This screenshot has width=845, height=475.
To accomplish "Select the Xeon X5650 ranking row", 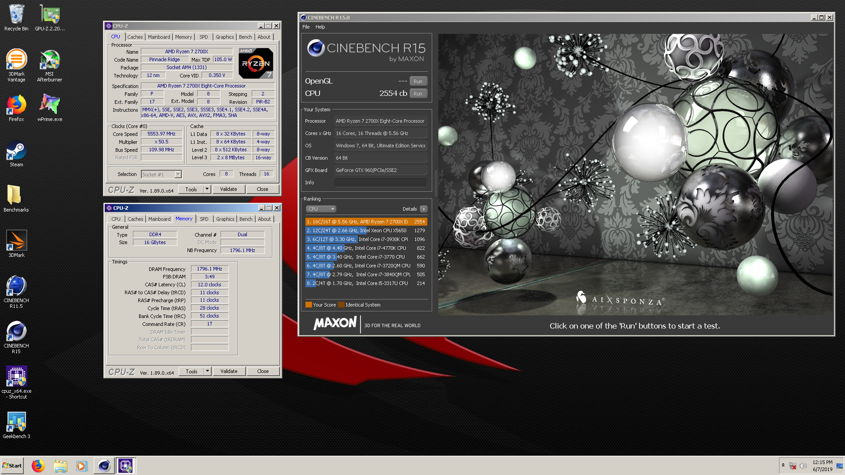I will pos(366,230).
